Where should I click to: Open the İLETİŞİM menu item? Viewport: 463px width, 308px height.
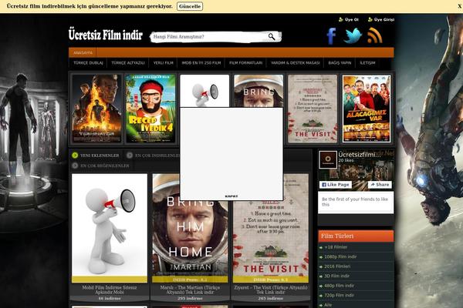coord(367,63)
